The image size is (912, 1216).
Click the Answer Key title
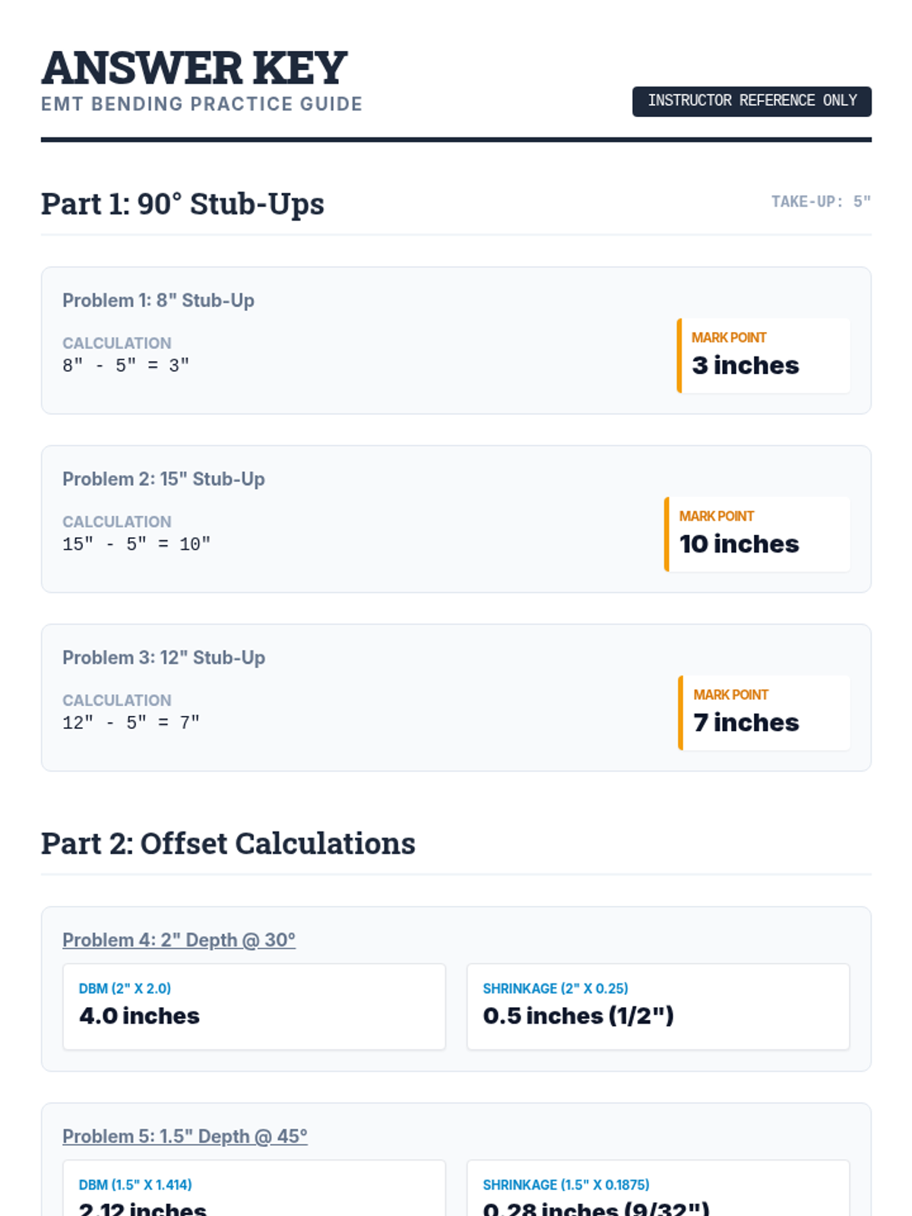click(195, 68)
